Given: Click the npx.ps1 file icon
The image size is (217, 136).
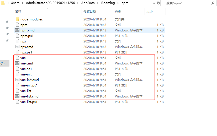Looking at the screenshot, I should point(17,52).
